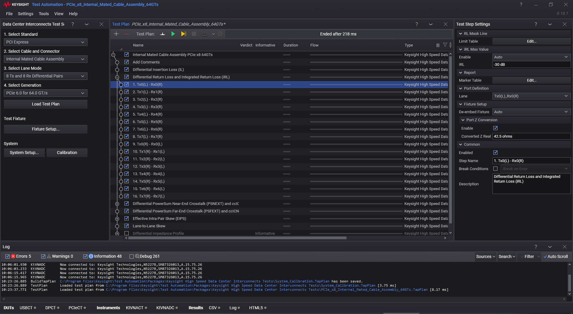Open the column filter funnel icon
Screen dimensions: 573x314
pyautogui.click(x=444, y=45)
